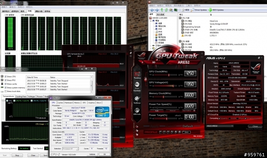
Task: Toggle Stress system memory checkbox
Action: (x=5, y=87)
